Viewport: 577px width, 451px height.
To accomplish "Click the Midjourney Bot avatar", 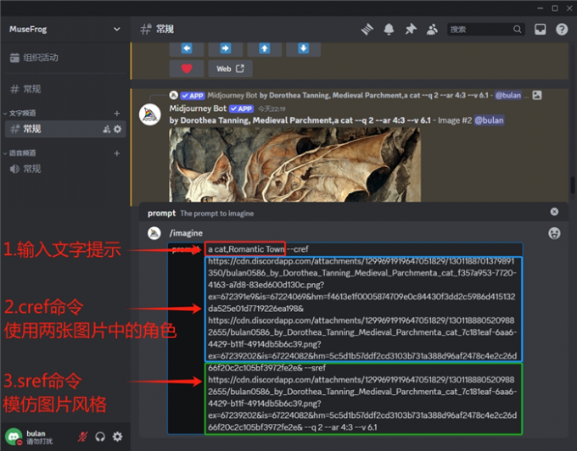I will pos(150,114).
